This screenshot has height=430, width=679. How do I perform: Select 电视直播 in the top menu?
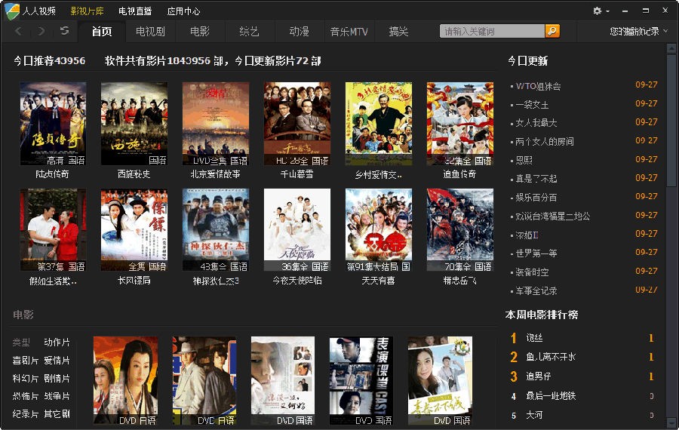135,11
